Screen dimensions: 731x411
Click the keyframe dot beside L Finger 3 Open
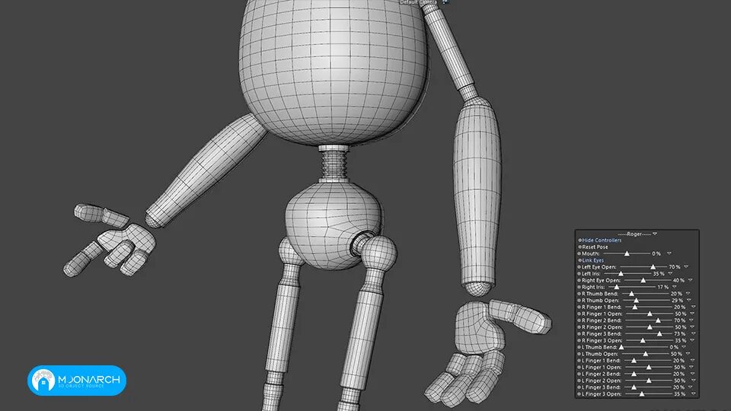pyautogui.click(x=579, y=394)
